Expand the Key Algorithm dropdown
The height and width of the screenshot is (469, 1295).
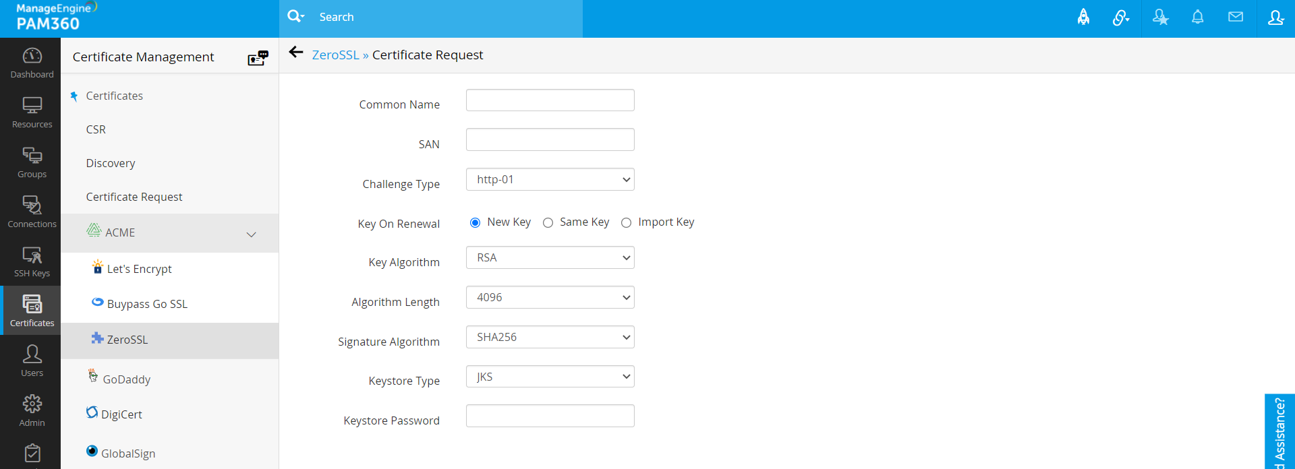pyautogui.click(x=550, y=258)
